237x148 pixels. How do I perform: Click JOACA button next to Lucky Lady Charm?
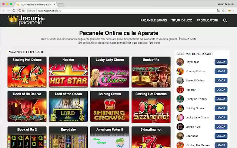[x=221, y=117]
